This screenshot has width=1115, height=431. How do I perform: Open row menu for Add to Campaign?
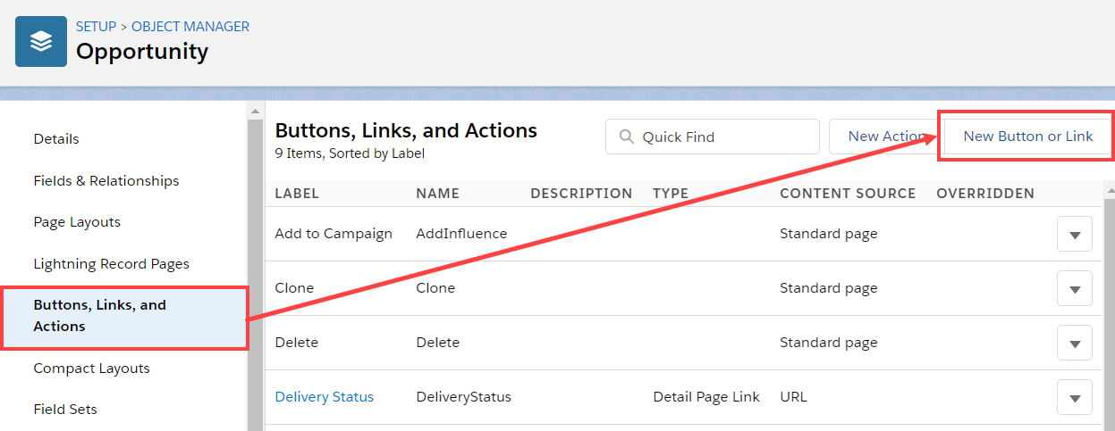[1075, 235]
